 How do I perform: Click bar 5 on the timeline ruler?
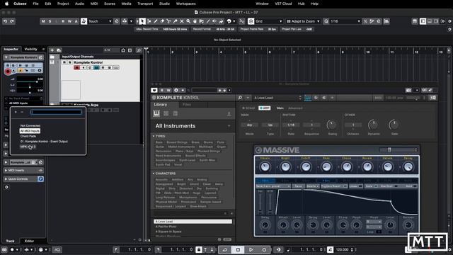click(246, 52)
